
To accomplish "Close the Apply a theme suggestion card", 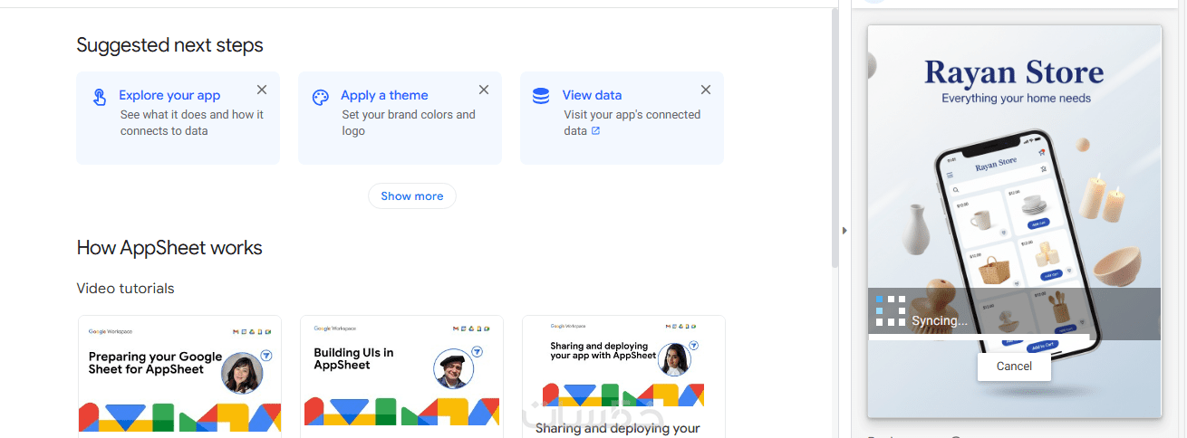I will click(484, 90).
